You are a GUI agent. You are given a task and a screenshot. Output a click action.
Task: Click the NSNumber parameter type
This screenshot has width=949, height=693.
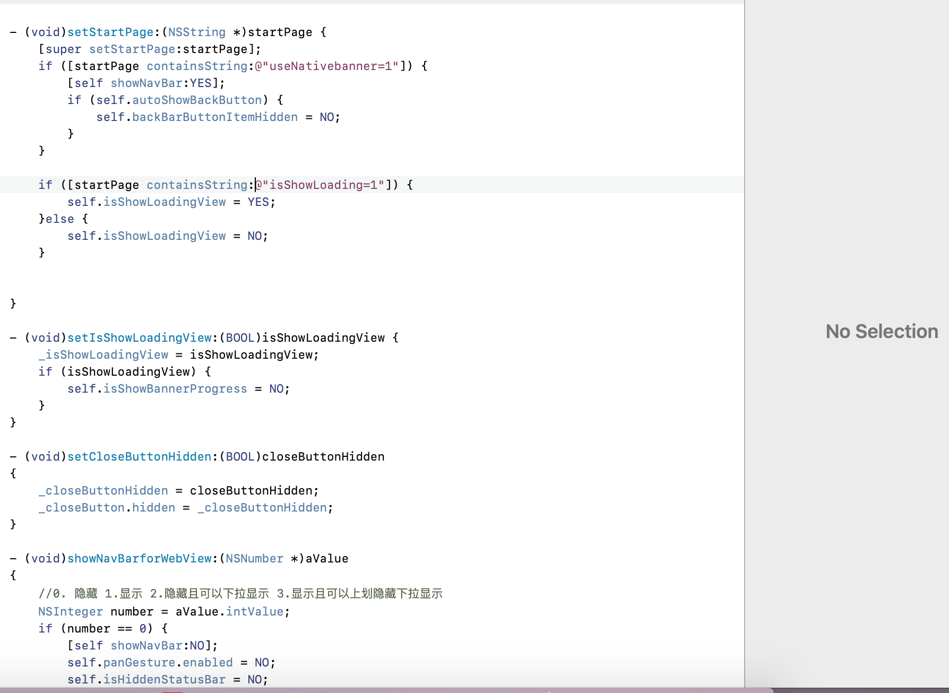[x=253, y=558]
